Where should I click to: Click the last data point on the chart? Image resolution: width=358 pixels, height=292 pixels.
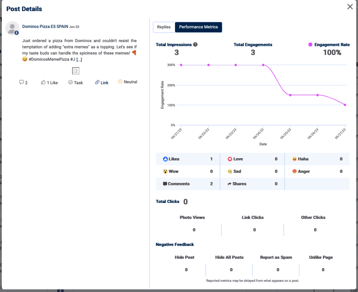[345, 104]
